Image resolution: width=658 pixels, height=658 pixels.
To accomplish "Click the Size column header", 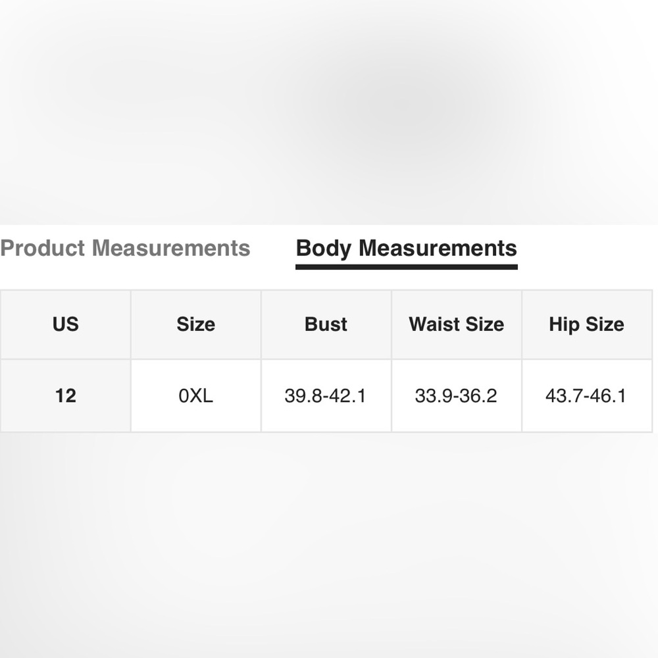I will coord(196,324).
